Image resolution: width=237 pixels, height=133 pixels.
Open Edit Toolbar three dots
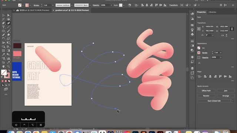[x=6, y=95]
